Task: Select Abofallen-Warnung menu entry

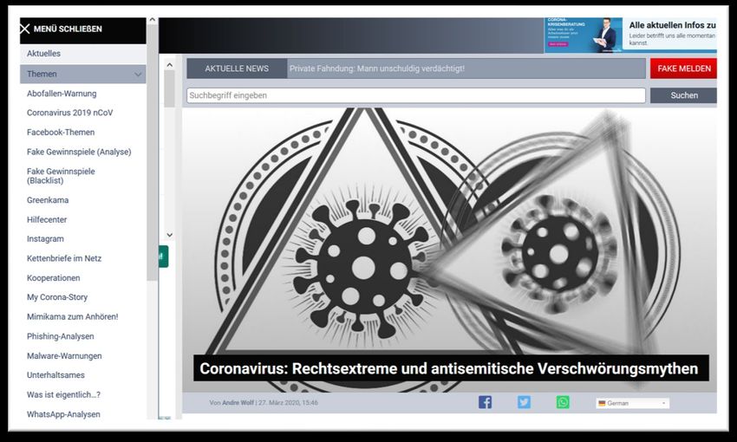Action: tap(62, 94)
